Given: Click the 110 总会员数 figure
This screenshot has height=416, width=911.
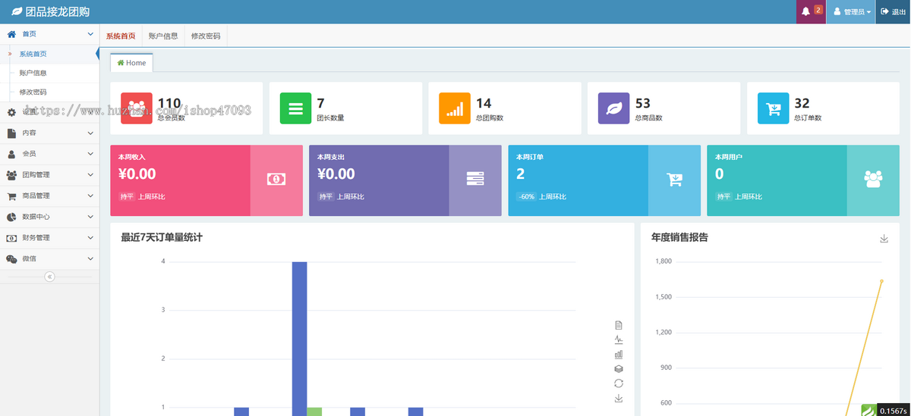Looking at the screenshot, I should (x=169, y=104).
